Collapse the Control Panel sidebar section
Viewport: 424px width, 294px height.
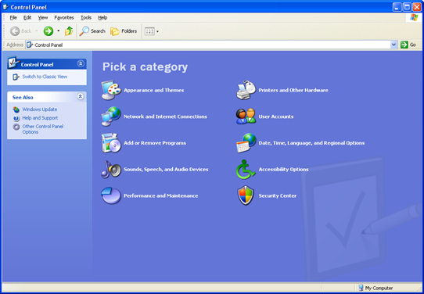point(81,63)
